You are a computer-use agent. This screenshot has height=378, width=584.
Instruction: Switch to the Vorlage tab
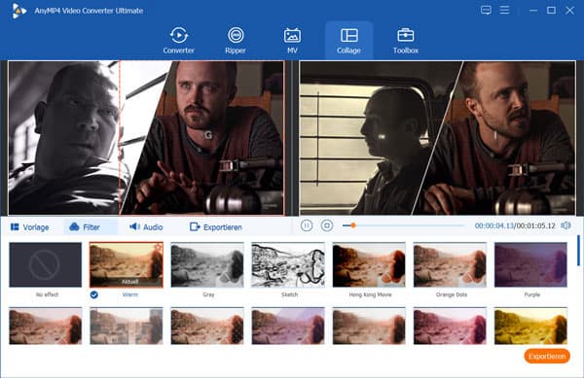pyautogui.click(x=30, y=227)
